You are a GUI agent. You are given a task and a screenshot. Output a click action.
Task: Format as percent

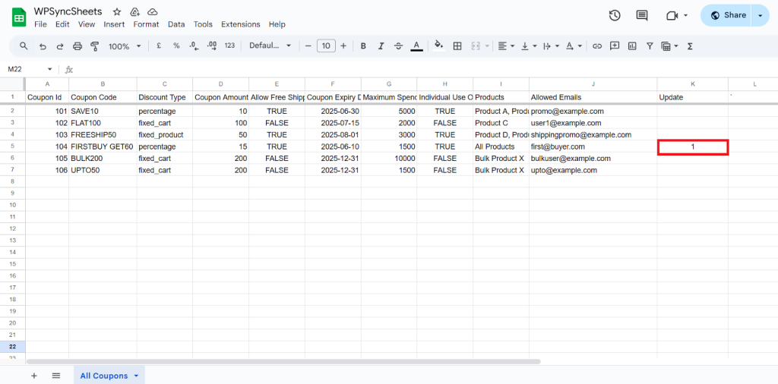176,46
